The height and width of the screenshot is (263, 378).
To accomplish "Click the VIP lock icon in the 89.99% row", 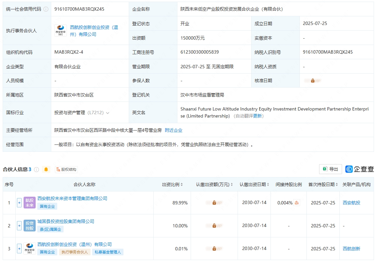I will tap(214, 203).
